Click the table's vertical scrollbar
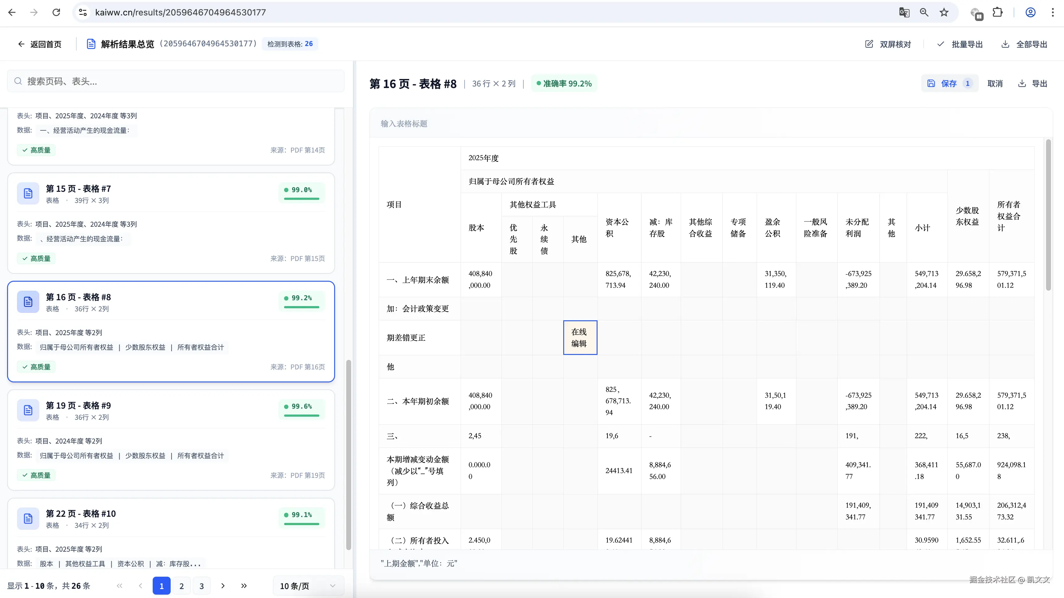Screen dimensions: 1064x598 [1048, 215]
